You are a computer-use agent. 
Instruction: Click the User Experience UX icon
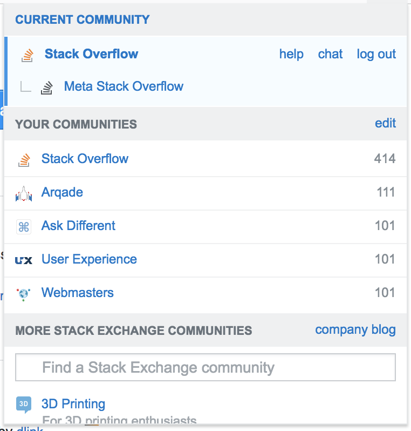pyautogui.click(x=24, y=260)
